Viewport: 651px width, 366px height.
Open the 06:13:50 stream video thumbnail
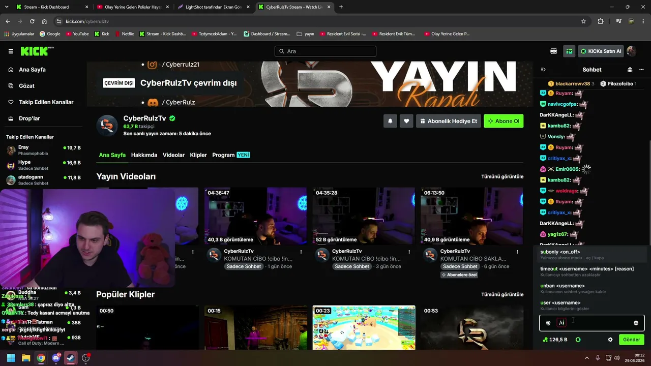[471, 216]
